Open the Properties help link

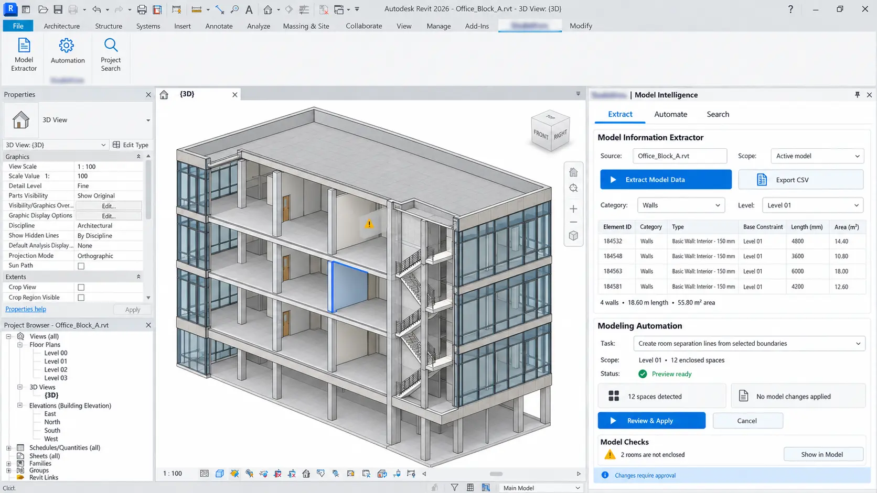(26, 309)
